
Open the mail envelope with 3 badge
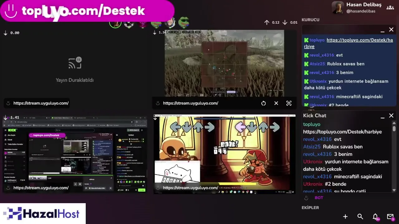tap(391, 217)
